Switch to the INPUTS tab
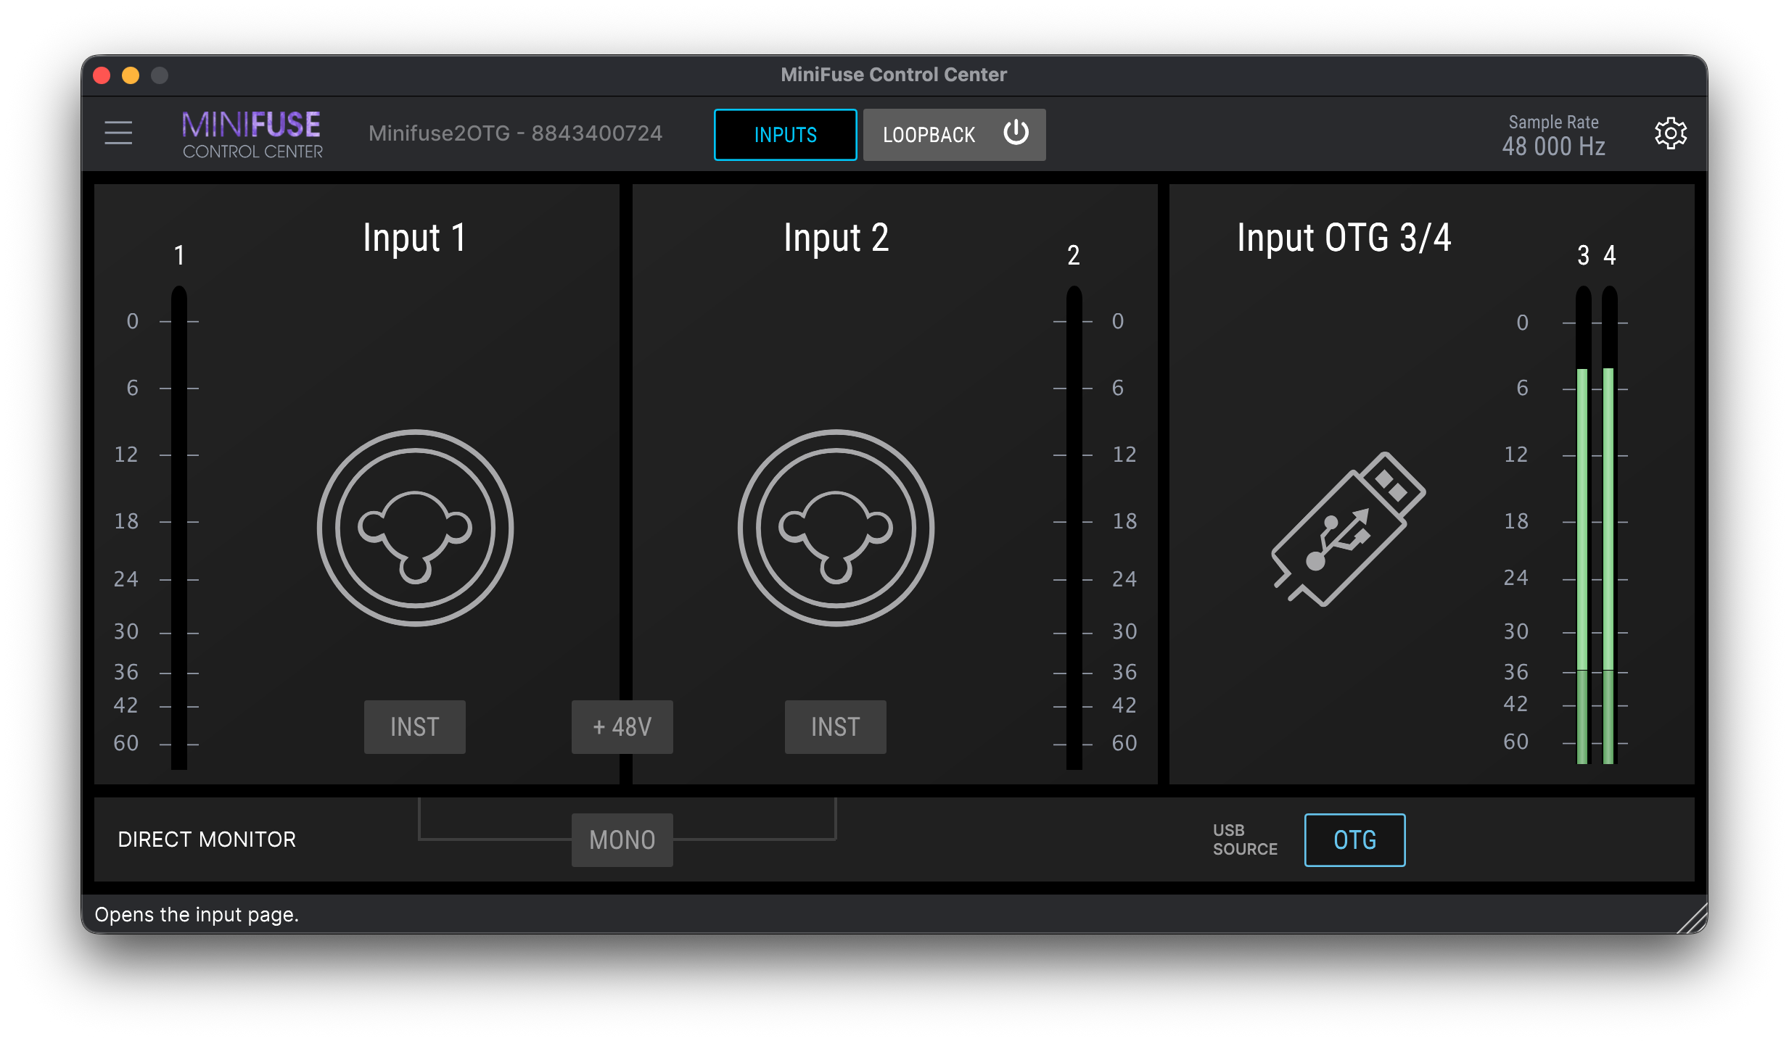 (785, 135)
